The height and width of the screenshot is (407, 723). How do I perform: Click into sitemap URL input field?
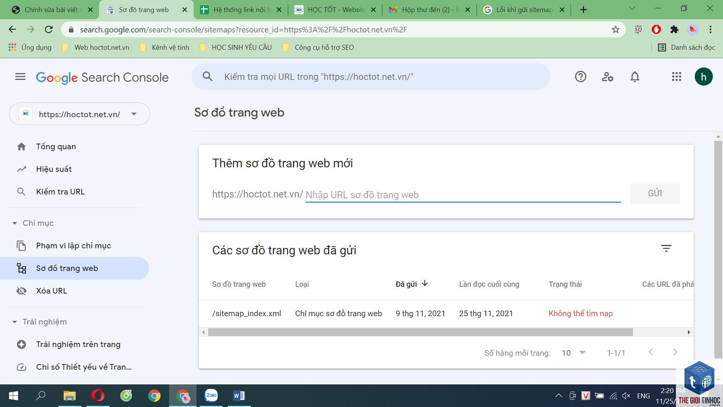point(463,195)
